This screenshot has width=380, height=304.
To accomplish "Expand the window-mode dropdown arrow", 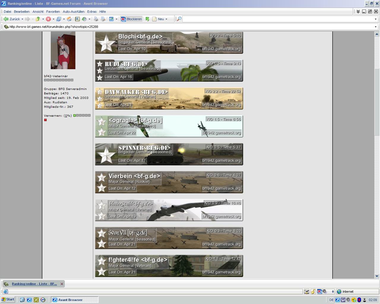I will [x=116, y=19].
